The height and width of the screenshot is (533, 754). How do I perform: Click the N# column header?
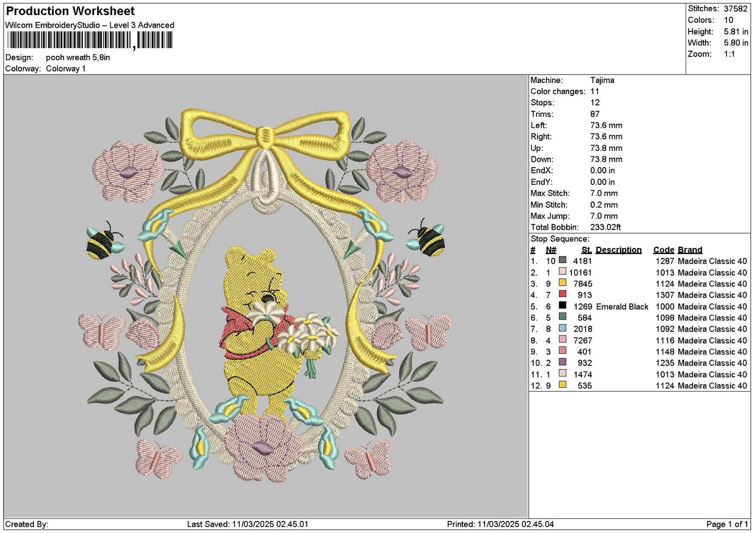click(551, 250)
